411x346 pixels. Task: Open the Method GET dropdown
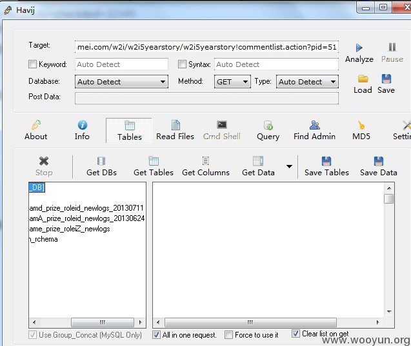[232, 82]
